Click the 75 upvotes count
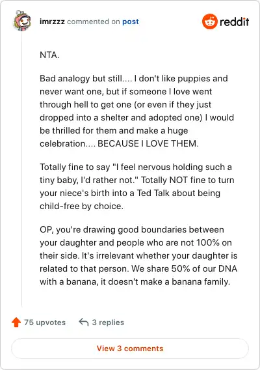This screenshot has width=260, height=370. point(45,322)
